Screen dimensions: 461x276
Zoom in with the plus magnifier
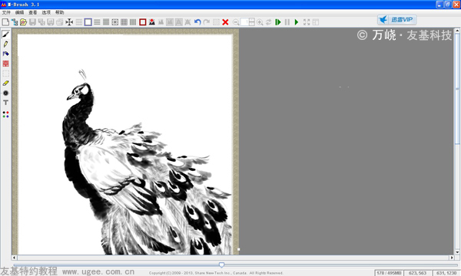tap(260, 22)
